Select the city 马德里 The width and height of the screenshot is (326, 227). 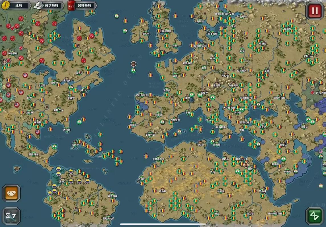(158, 115)
